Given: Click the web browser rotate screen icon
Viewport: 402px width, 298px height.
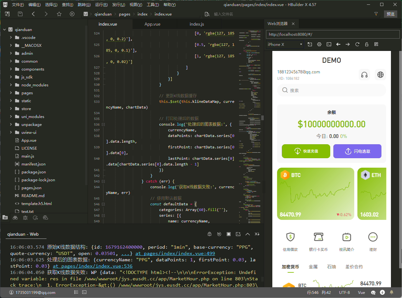Looking at the screenshot, I should (310, 44).
